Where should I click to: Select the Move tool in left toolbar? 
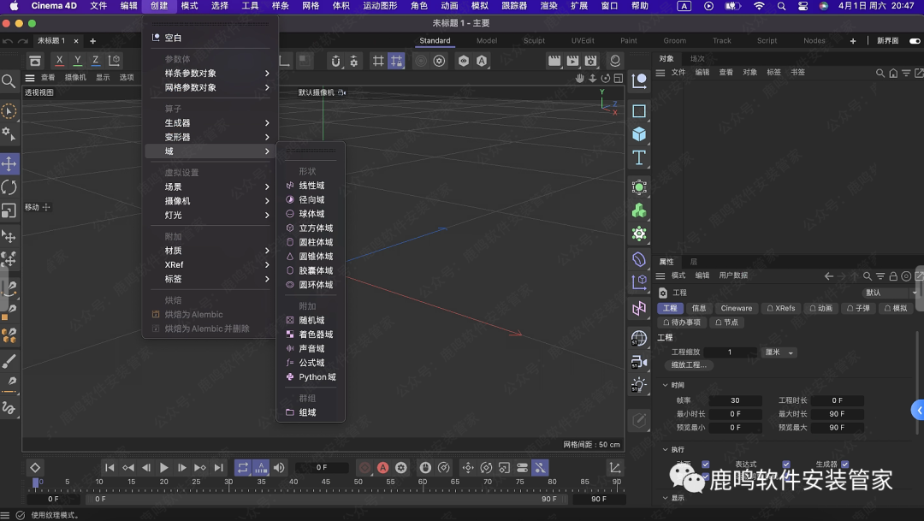9,163
